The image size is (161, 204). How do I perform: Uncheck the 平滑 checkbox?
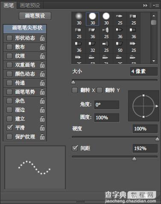pos(9,128)
